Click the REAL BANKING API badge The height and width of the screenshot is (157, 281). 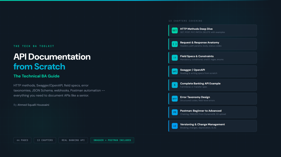pyautogui.click(x=73, y=140)
